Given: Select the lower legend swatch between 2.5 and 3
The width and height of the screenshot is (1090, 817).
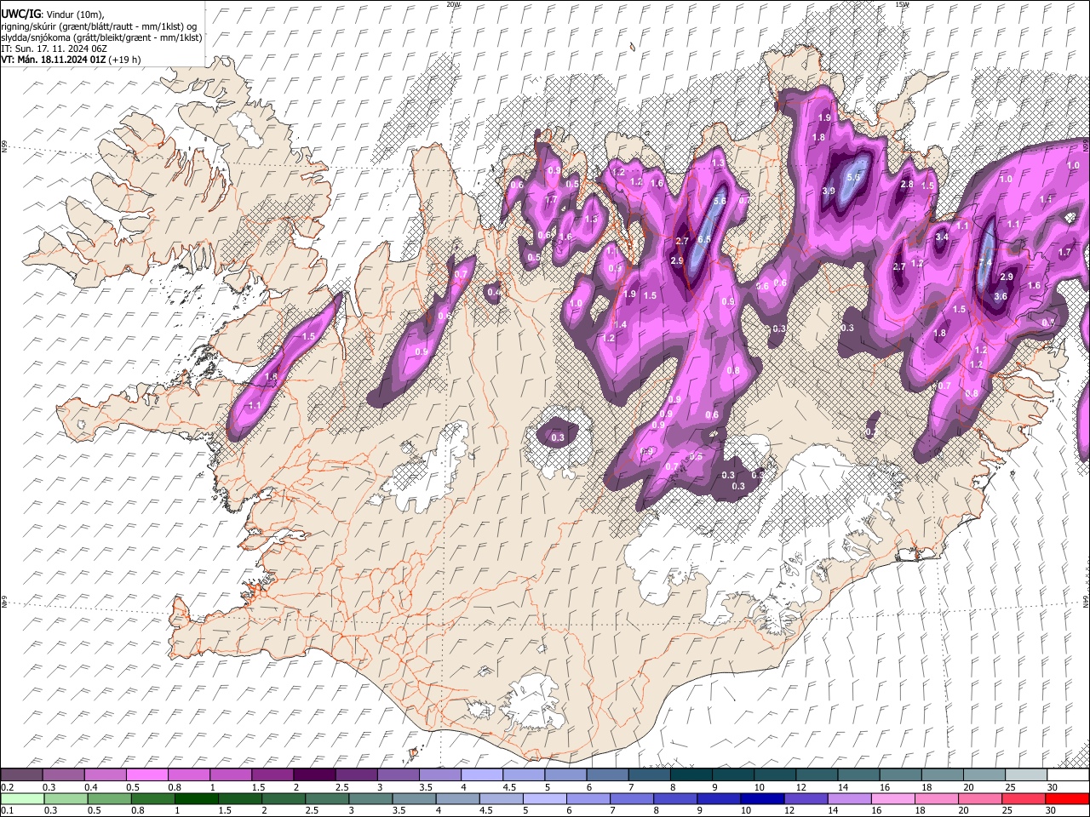Looking at the screenshot, I should (326, 798).
